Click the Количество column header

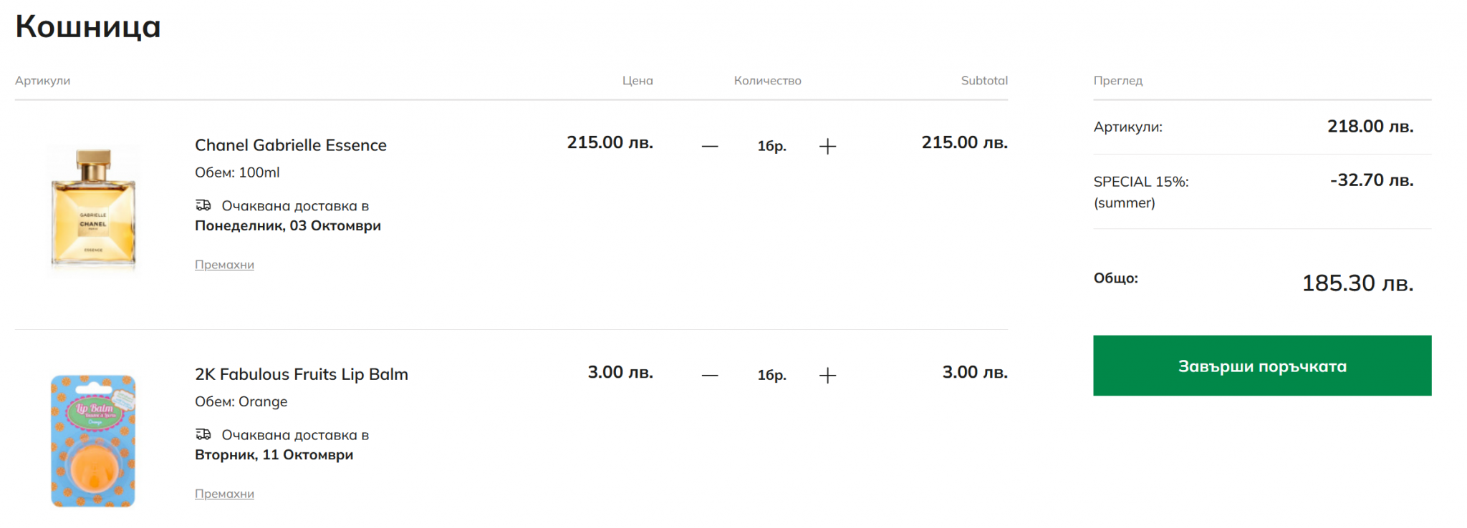click(767, 81)
